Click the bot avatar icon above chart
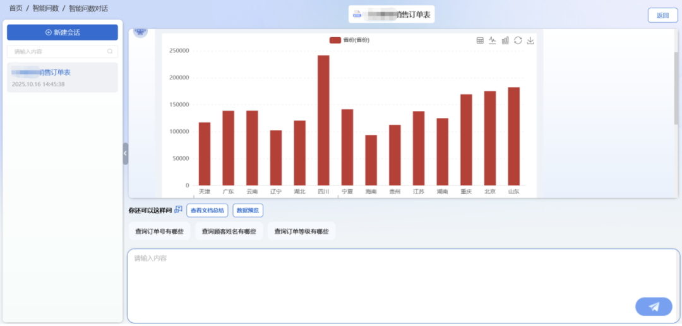 click(x=140, y=32)
